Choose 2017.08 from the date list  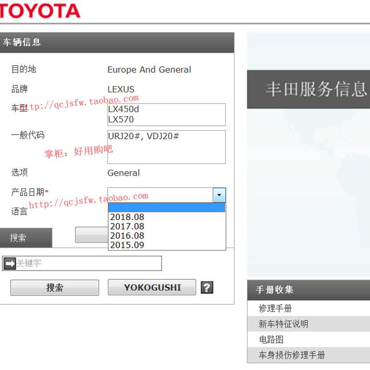166,226
